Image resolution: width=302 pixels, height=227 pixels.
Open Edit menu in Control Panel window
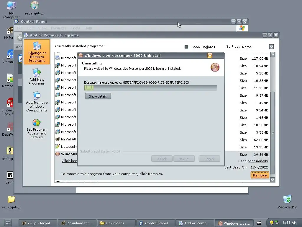[x=30, y=28]
